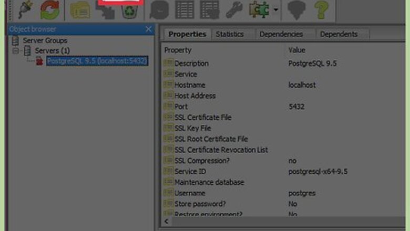Open Help with the question mark icon
The image size is (410, 231).
(x=322, y=9)
